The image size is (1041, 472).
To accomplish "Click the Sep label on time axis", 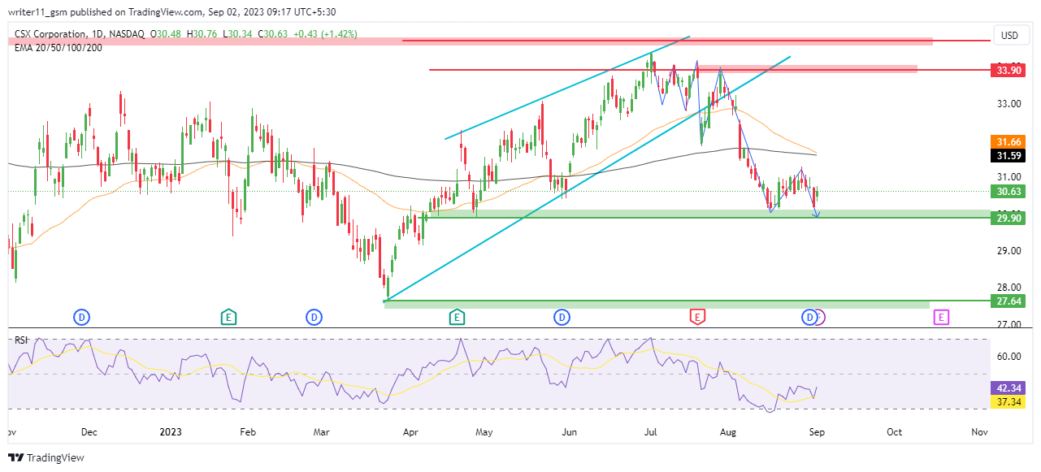I will click(817, 433).
